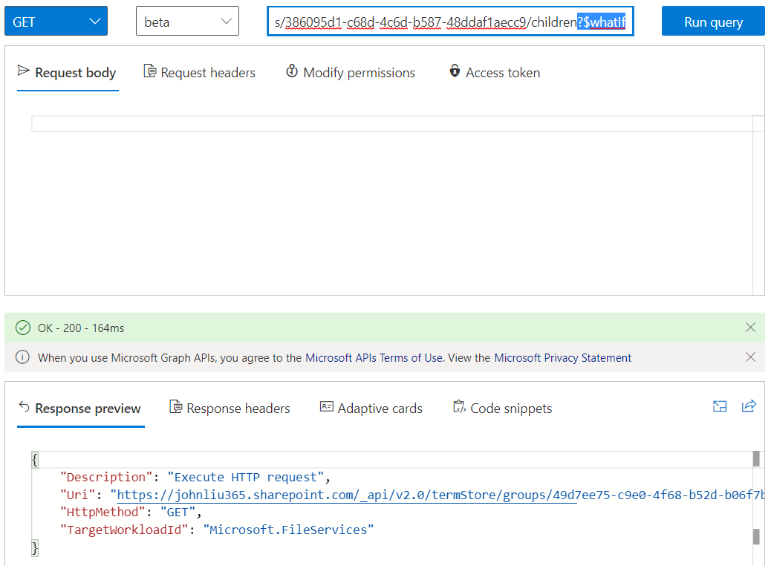Click the Code snippets clipboard icon
The image size is (774, 566).
(x=459, y=406)
